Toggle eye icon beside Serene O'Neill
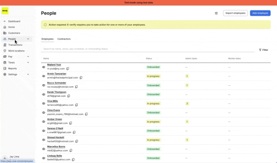Image resolution: width=277 pixels, height=163 pixels. (x=44, y=131)
